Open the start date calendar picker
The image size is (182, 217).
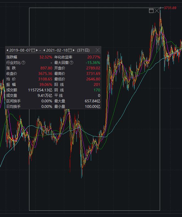coord(33,50)
